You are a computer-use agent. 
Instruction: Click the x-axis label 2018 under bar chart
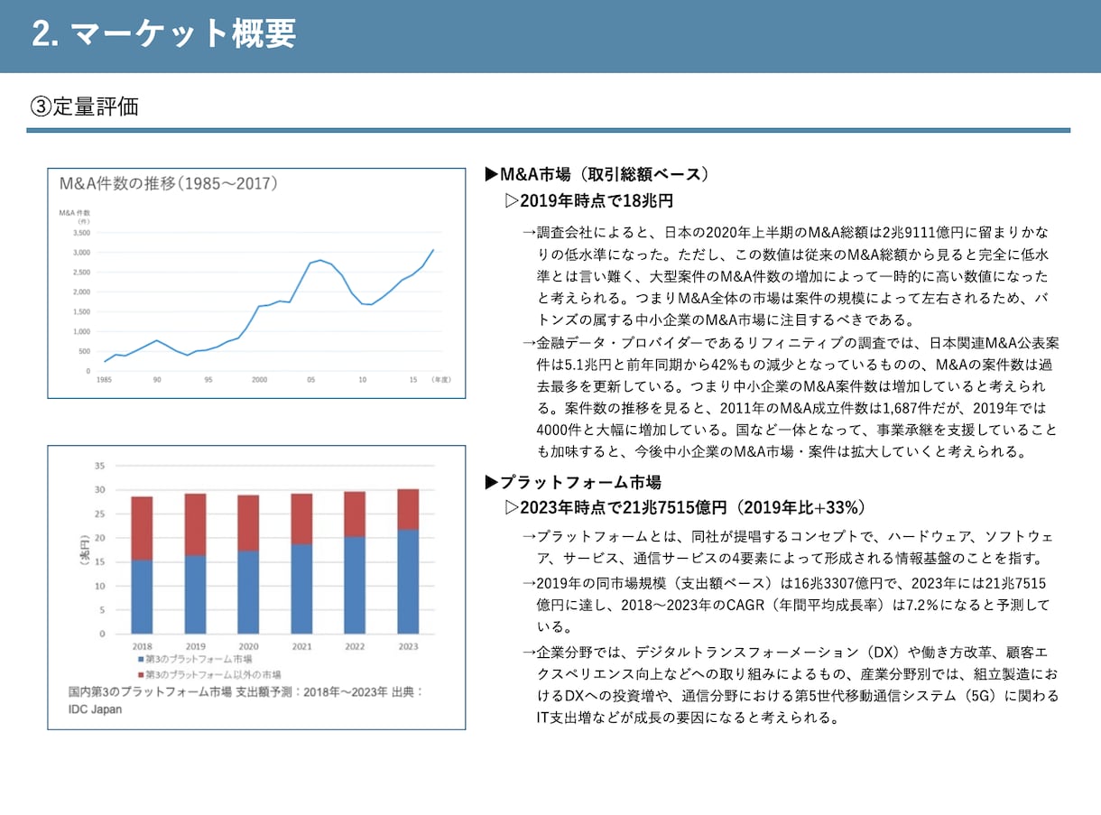[x=142, y=646]
